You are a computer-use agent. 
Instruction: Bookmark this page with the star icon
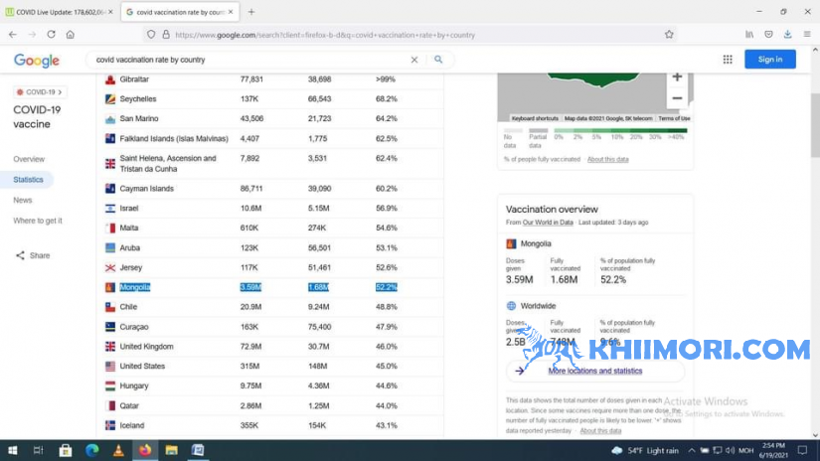669,35
